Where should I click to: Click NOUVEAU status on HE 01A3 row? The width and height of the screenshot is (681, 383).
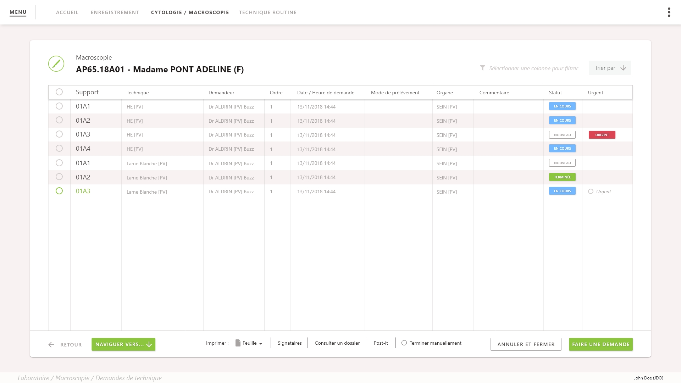click(562, 135)
